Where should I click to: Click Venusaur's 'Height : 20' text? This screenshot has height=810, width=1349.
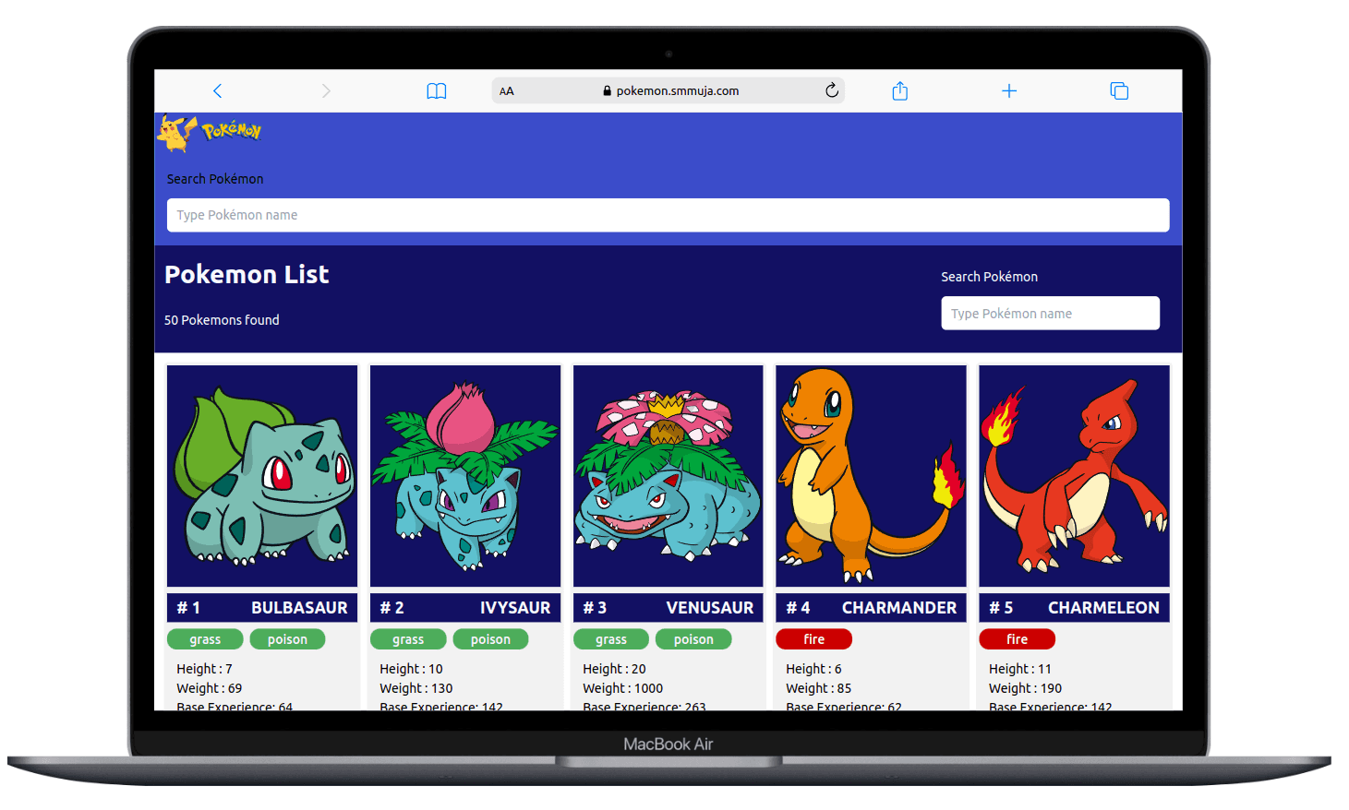point(614,669)
